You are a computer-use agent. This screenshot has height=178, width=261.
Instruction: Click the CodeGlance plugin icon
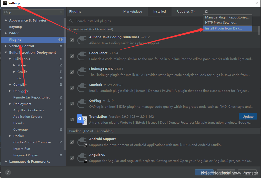(82, 56)
